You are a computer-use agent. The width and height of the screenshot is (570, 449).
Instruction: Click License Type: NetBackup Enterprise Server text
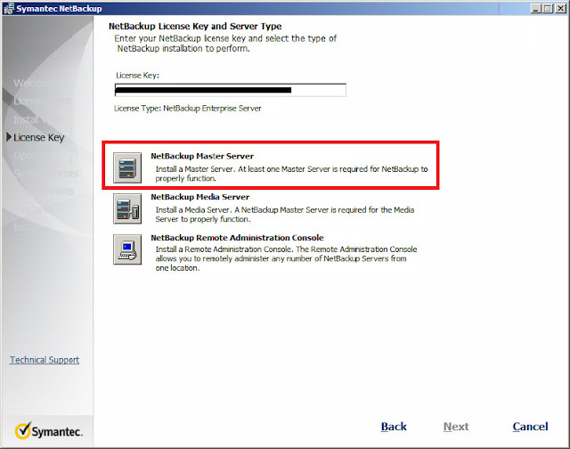point(188,109)
